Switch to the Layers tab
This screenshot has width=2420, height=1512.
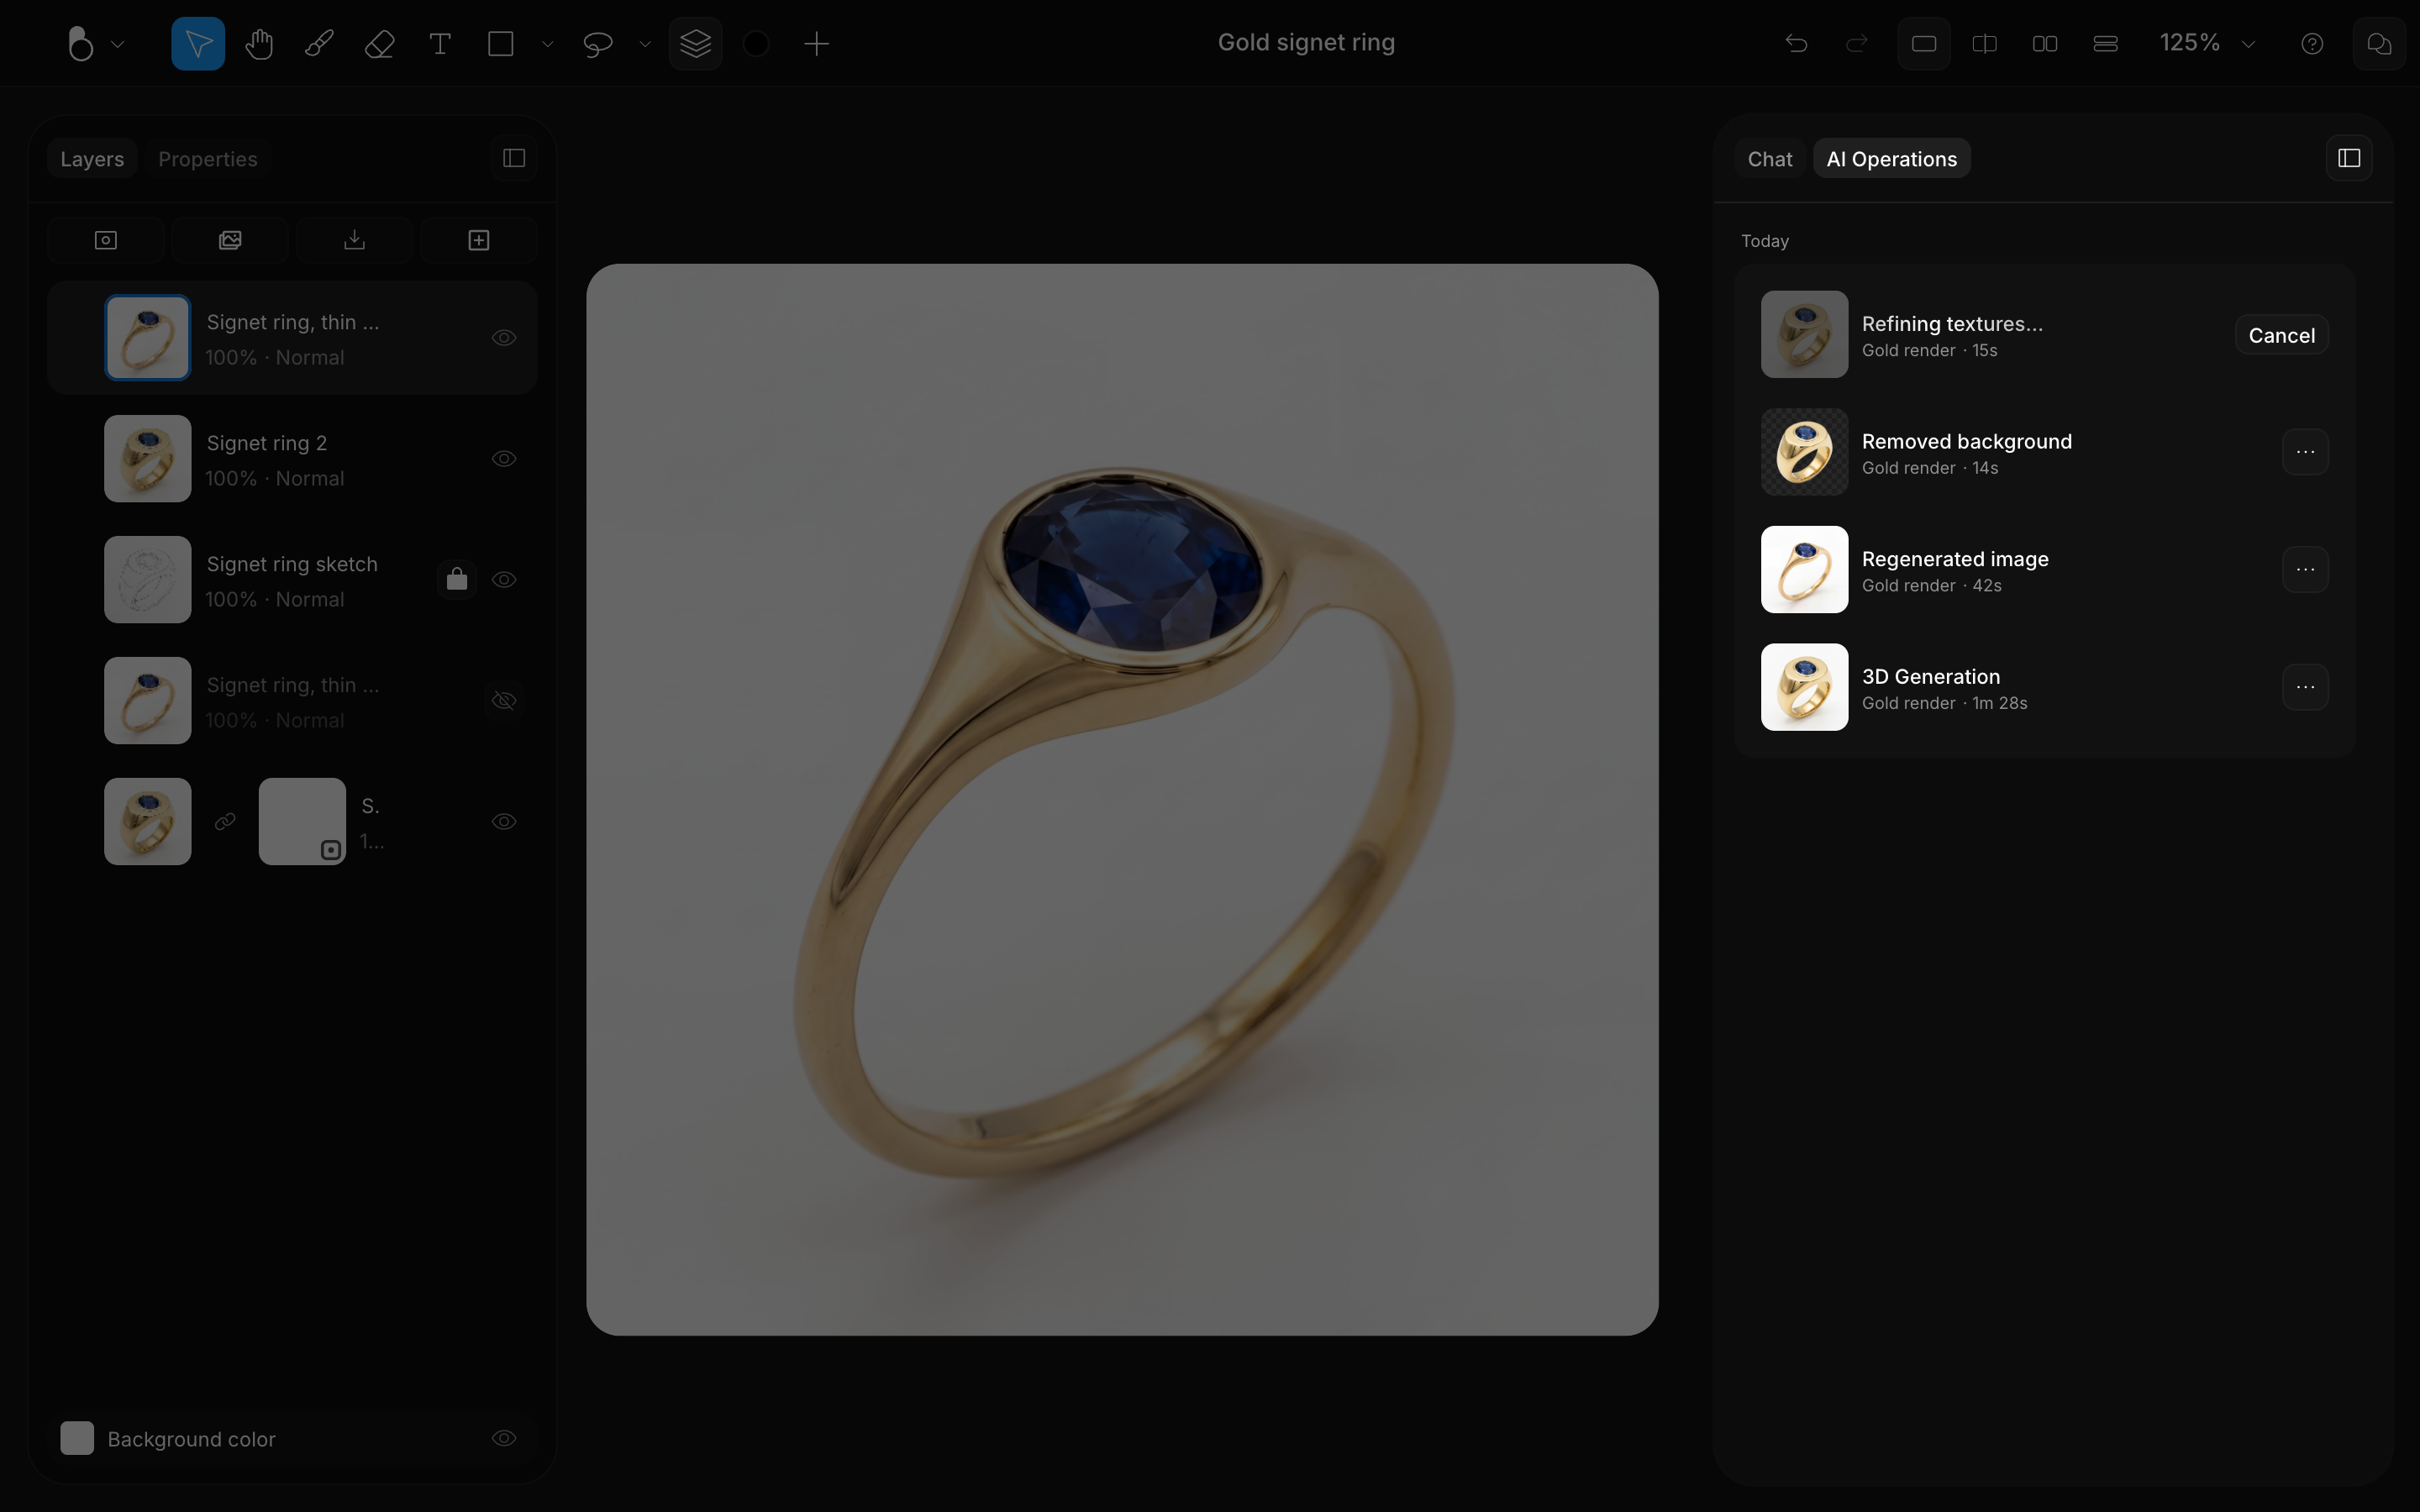pyautogui.click(x=92, y=158)
